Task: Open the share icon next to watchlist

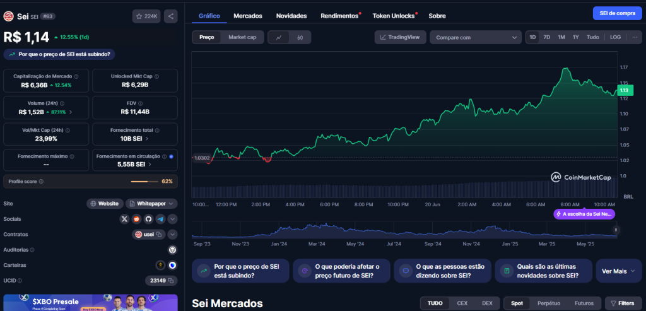Action: [170, 16]
